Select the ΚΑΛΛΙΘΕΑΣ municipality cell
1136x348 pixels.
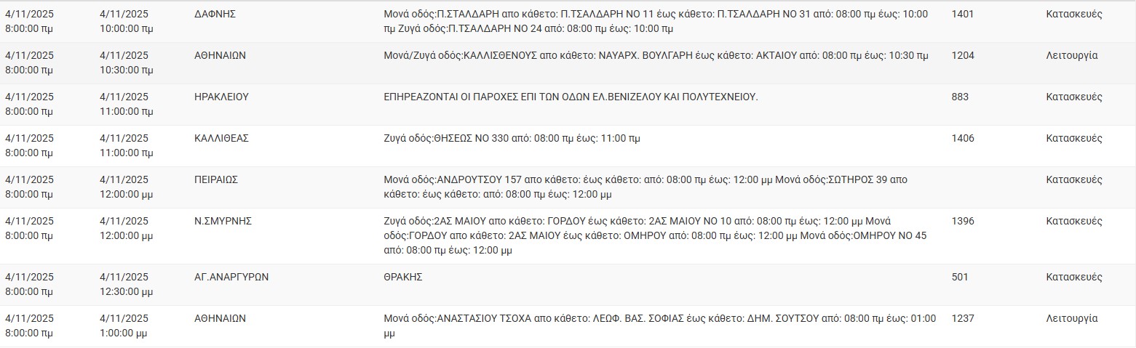(x=221, y=139)
